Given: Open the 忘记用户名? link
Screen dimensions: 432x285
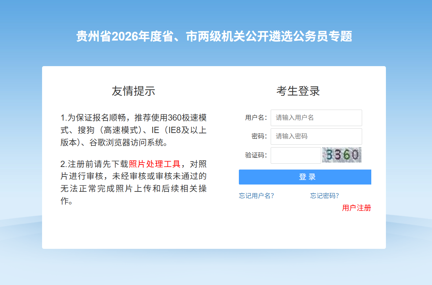Looking at the screenshot, I should click(x=256, y=195).
